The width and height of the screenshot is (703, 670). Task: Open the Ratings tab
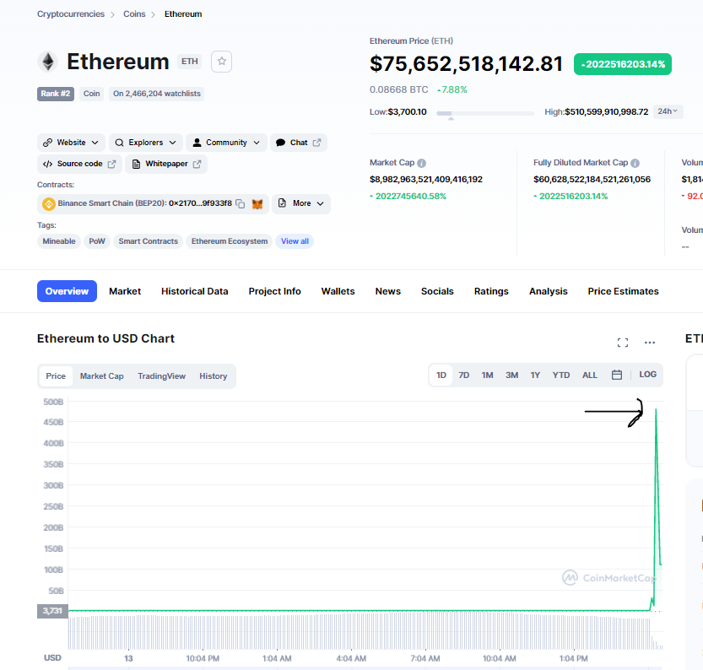pos(491,290)
